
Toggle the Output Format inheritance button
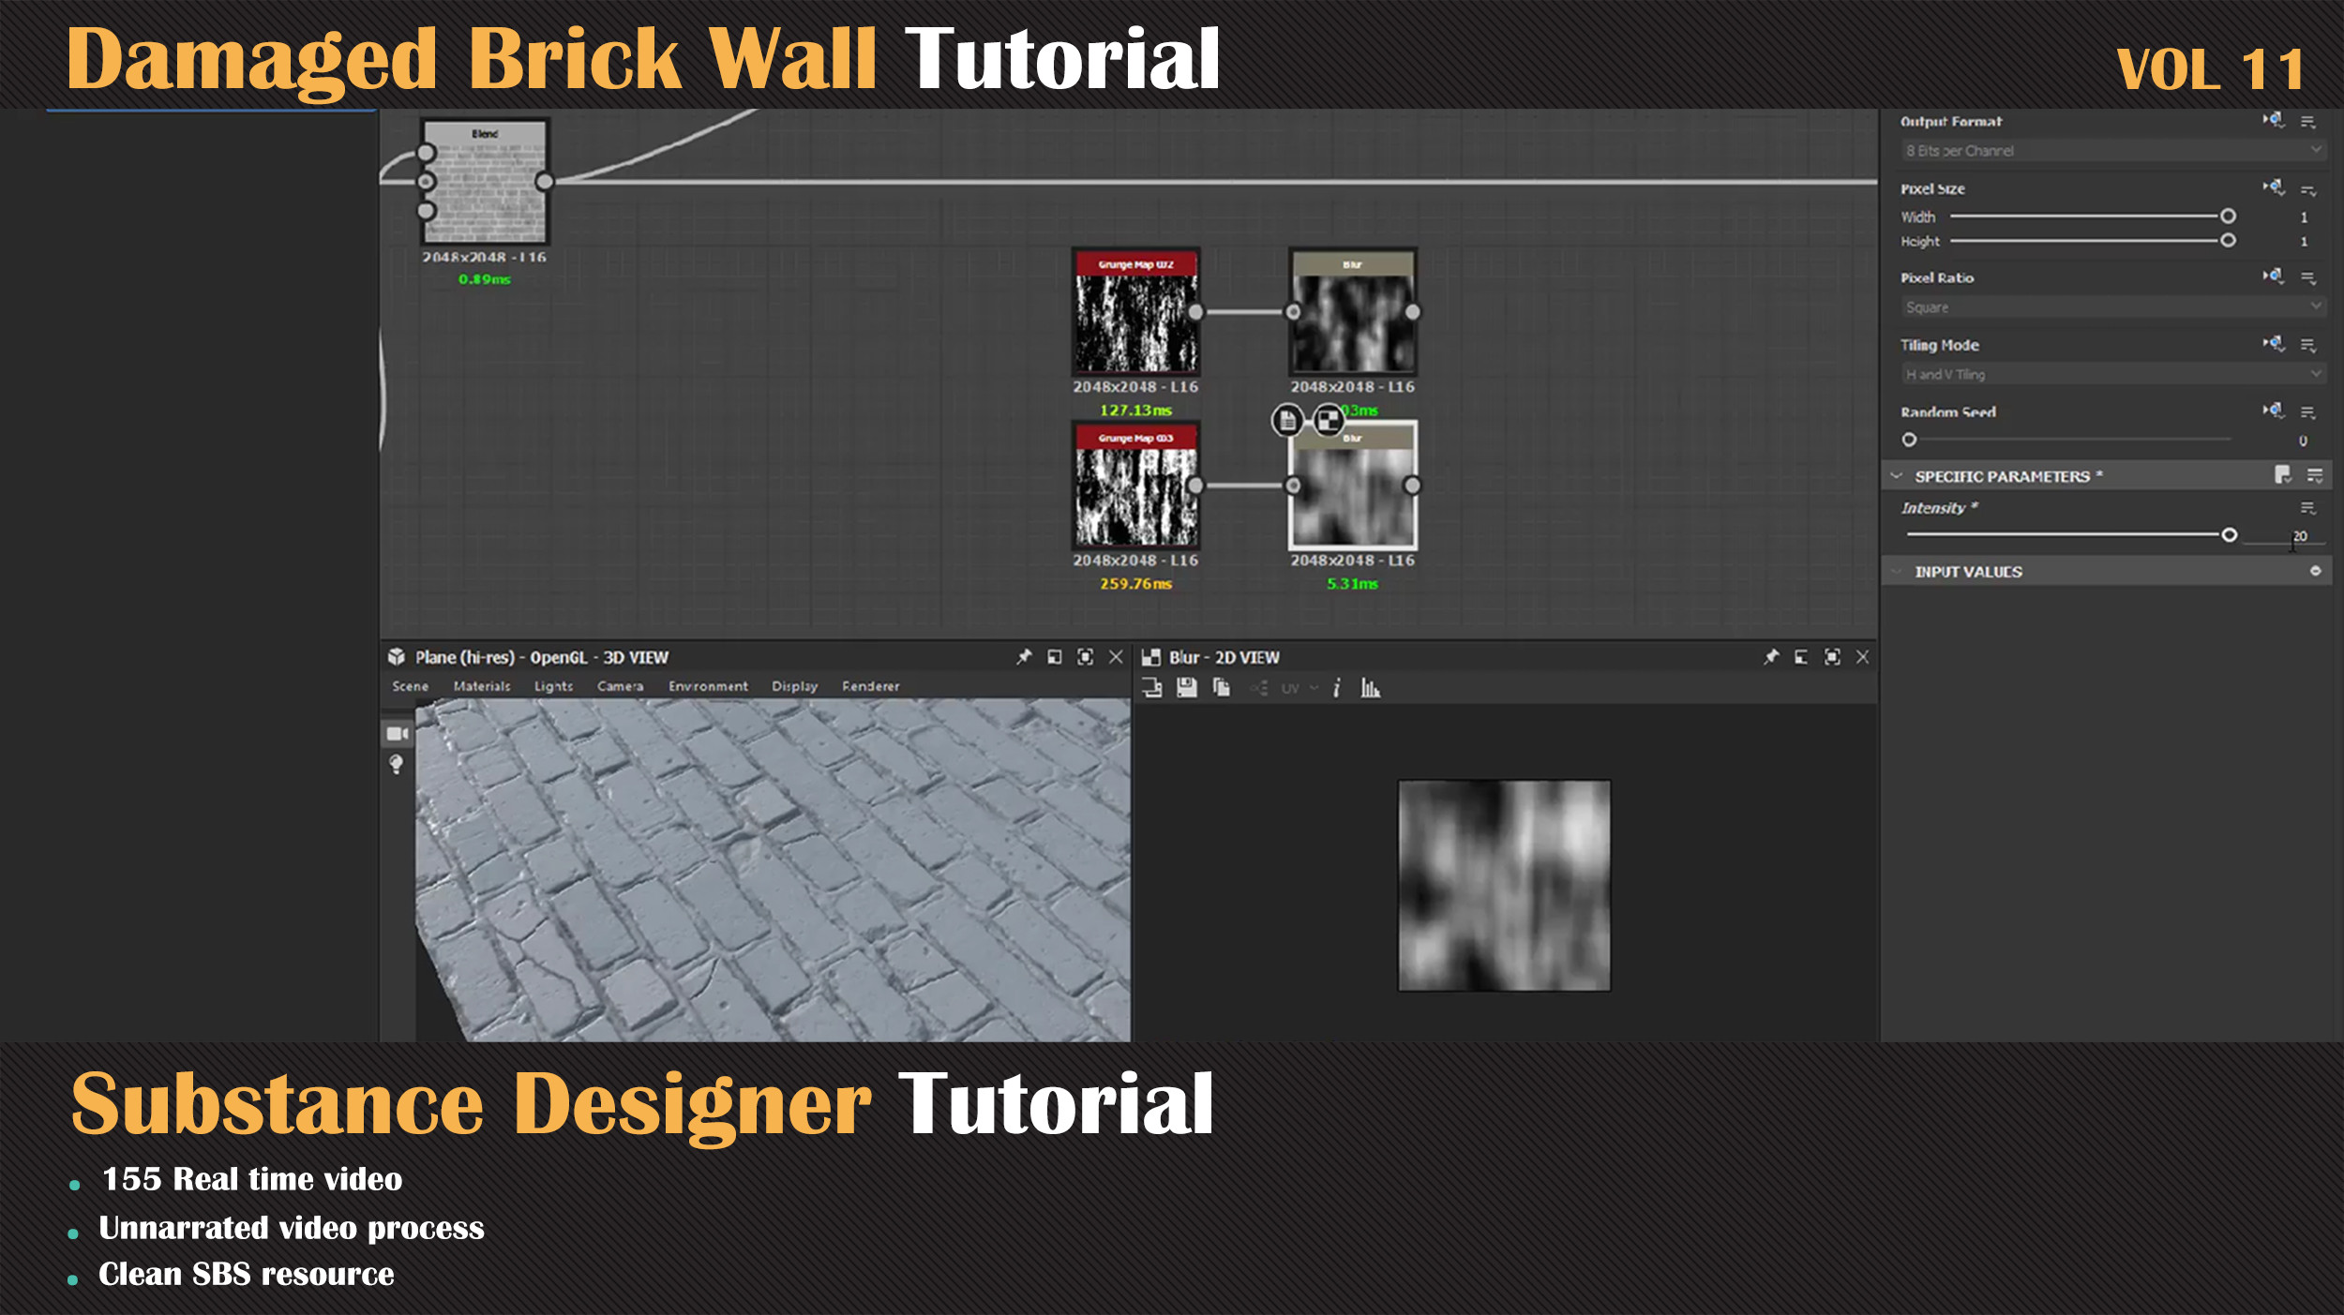pos(2273,120)
